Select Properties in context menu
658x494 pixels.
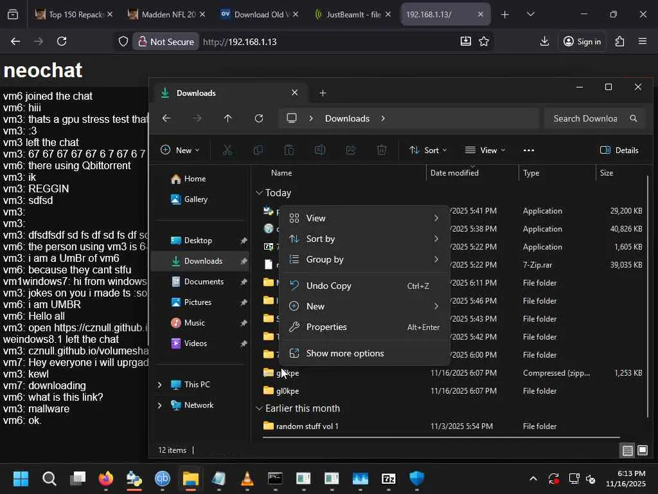tap(326, 327)
